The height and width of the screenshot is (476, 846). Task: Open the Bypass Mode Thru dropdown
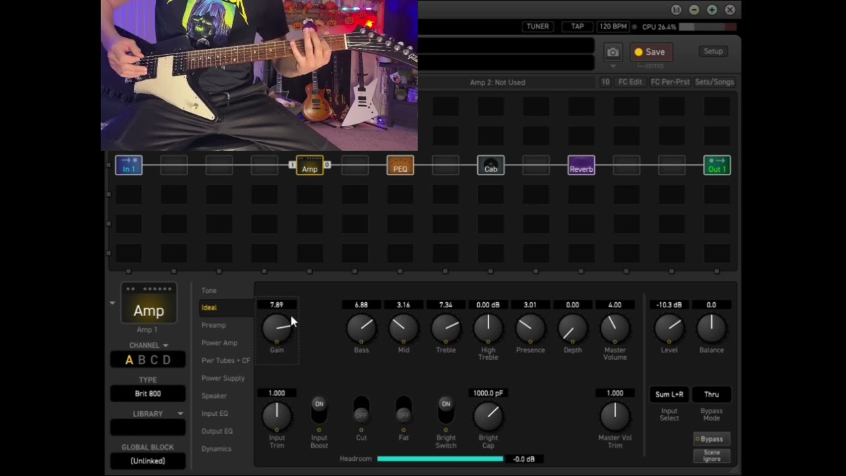click(x=711, y=395)
